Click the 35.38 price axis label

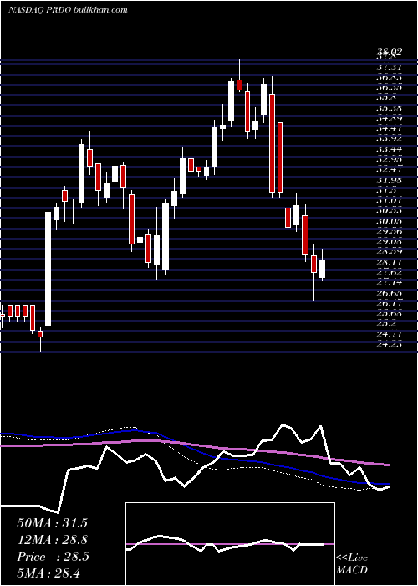coord(389,109)
